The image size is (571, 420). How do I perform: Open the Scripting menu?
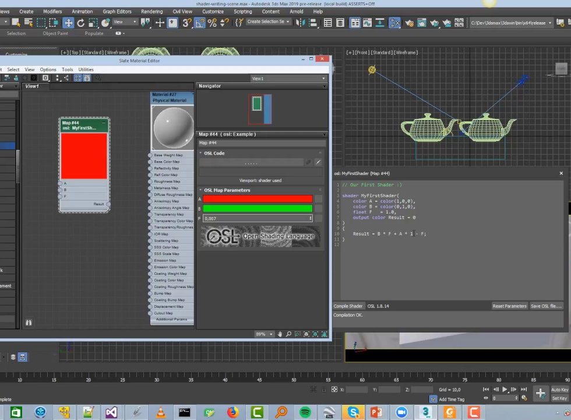[242, 12]
